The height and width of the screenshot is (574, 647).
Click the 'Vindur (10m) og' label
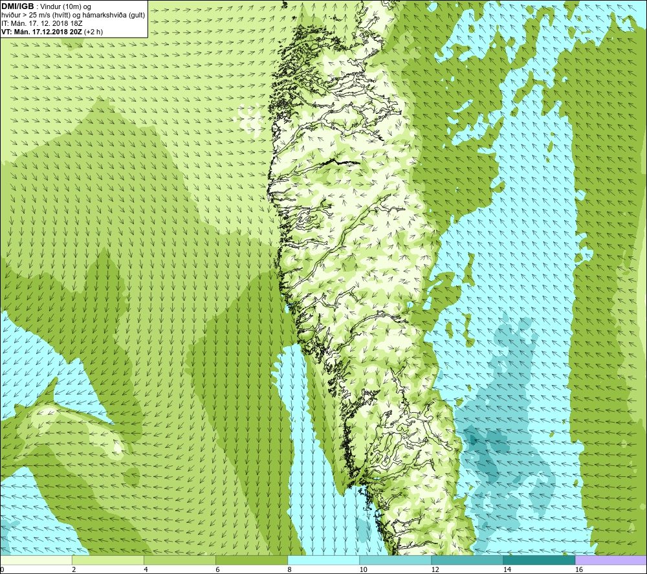[x=65, y=7]
